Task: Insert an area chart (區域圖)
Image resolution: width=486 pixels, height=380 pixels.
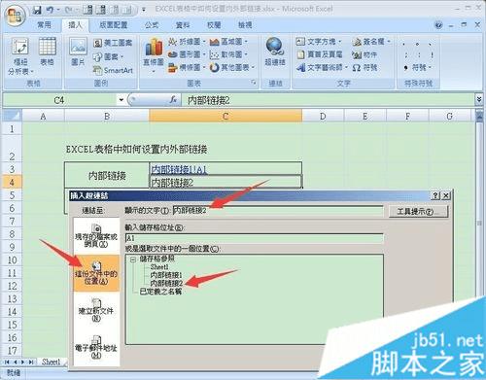Action: 228,42
